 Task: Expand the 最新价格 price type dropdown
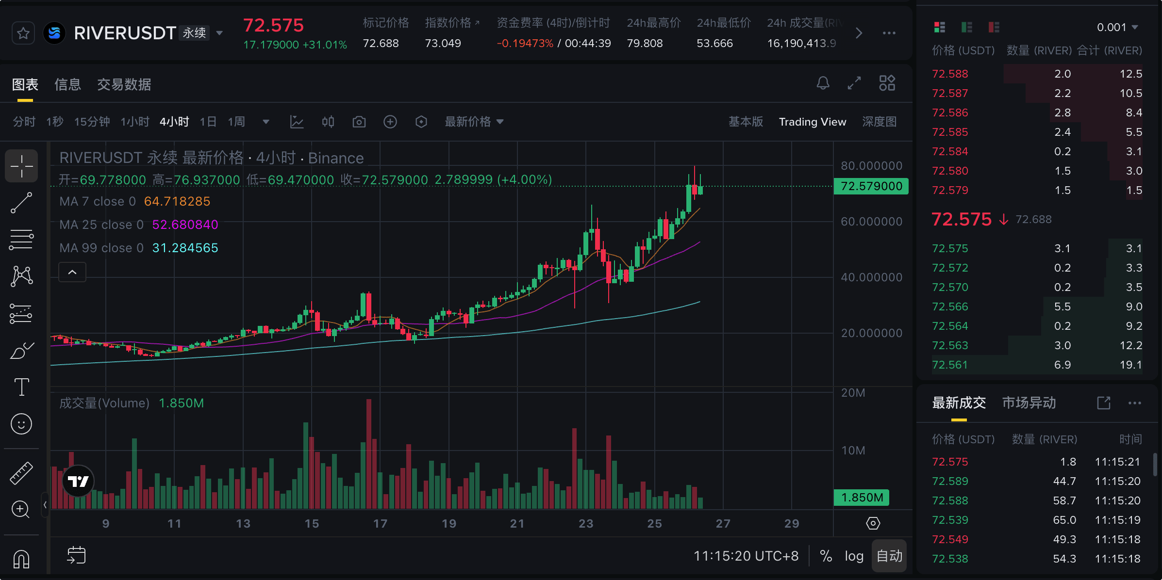point(474,122)
